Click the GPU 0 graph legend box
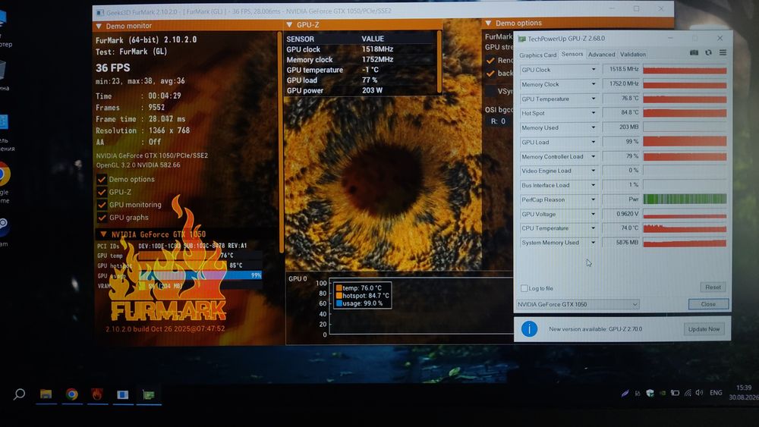Viewport: 759px width, 427px height. pyautogui.click(x=362, y=296)
